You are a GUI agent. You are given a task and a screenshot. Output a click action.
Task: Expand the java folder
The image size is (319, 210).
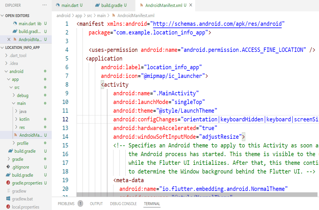point(16,111)
